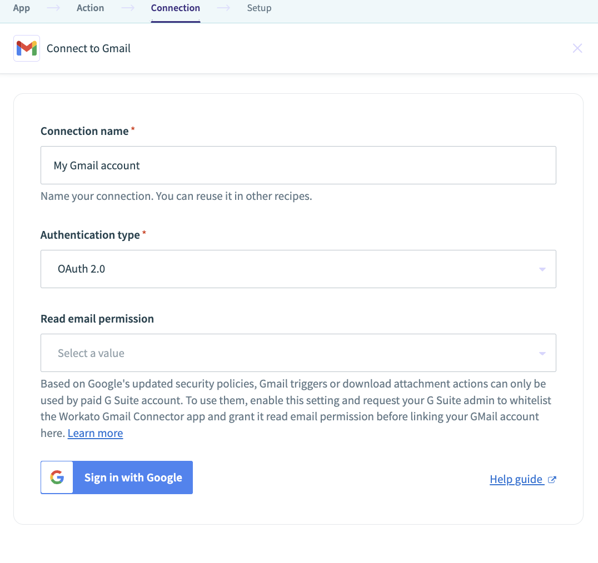598x563 pixels.
Task: Click the Connect to Gmail title text
Action: coord(88,48)
